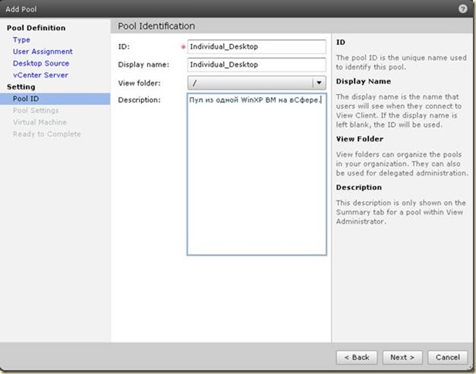
Task: Click the Next button
Action: pos(402,357)
